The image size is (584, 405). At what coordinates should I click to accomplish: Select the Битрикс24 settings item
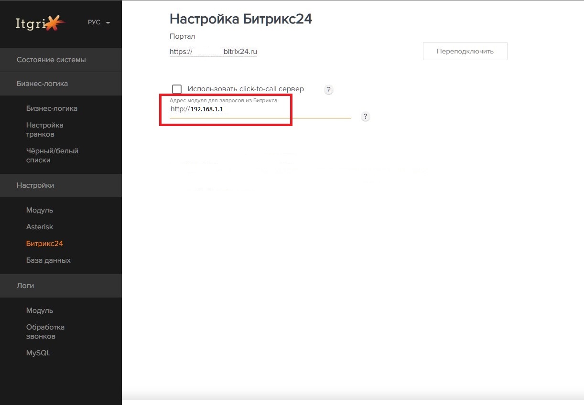(x=44, y=244)
